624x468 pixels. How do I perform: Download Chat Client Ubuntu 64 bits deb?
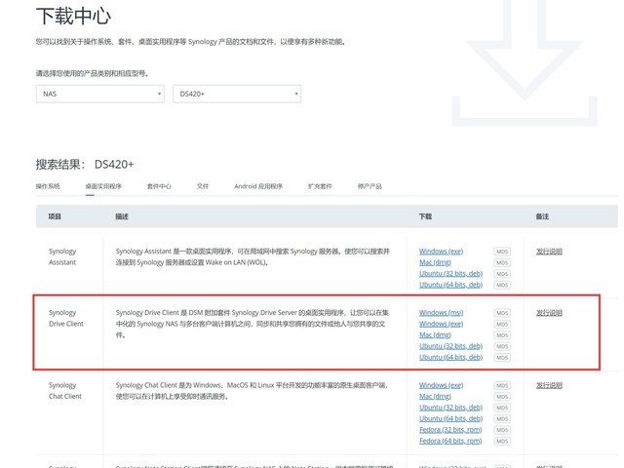coord(450,418)
